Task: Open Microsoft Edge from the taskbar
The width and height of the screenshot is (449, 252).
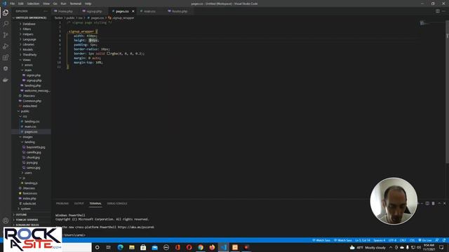Action: pyautogui.click(x=120, y=247)
